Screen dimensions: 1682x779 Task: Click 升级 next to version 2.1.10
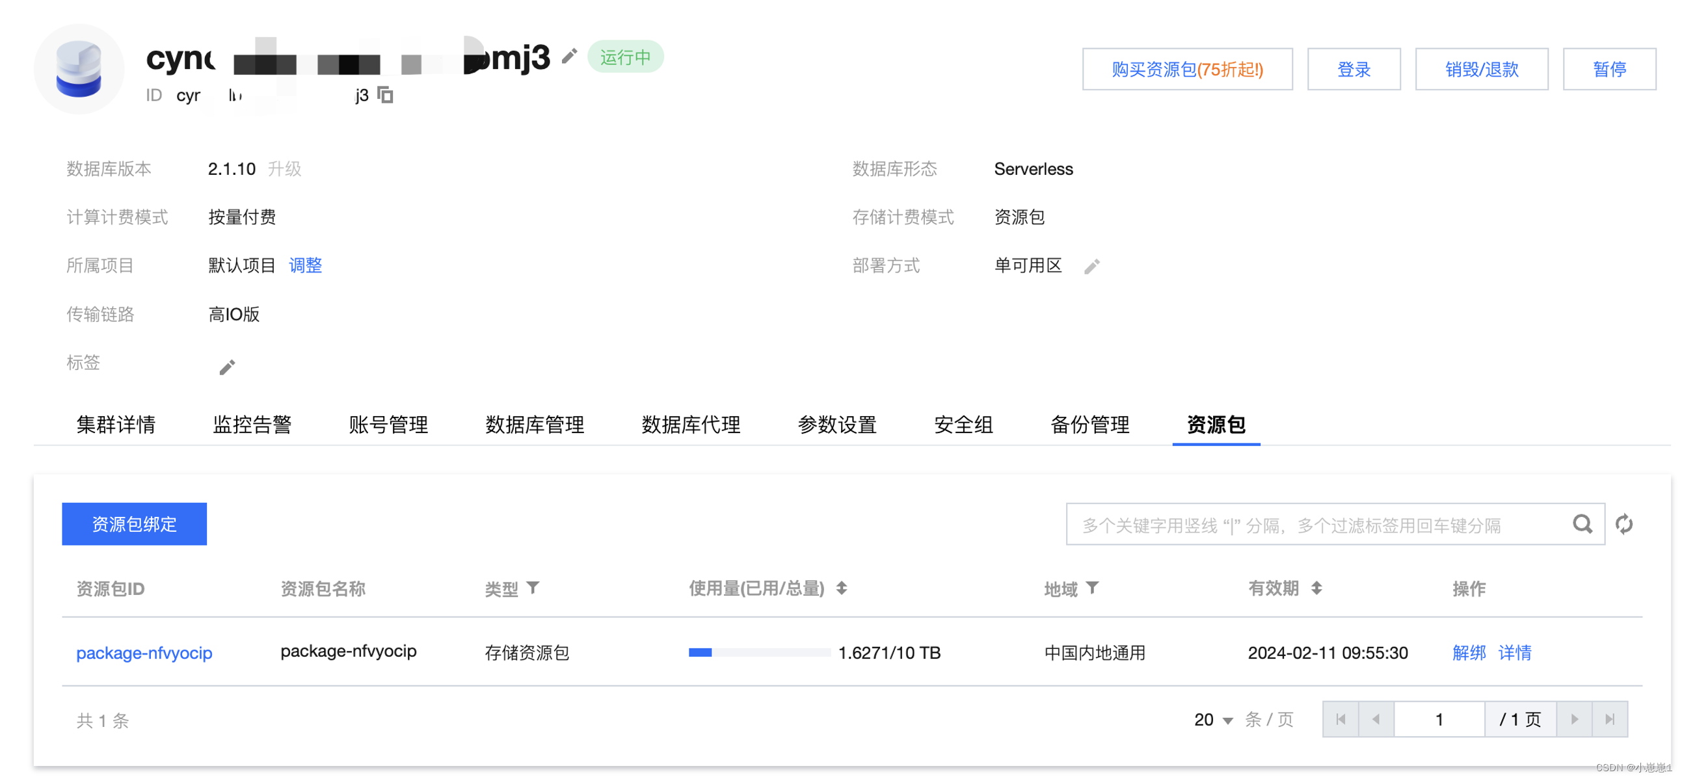point(285,169)
